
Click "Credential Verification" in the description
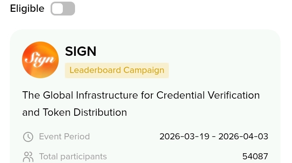(208, 95)
